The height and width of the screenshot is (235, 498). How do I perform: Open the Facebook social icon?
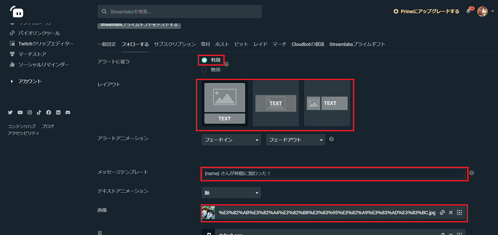coord(49,112)
